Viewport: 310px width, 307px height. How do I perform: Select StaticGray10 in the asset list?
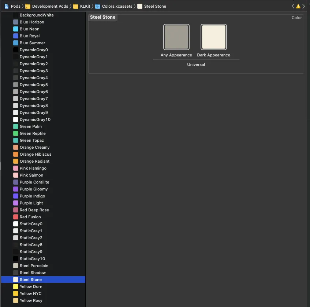[x=43, y=259]
